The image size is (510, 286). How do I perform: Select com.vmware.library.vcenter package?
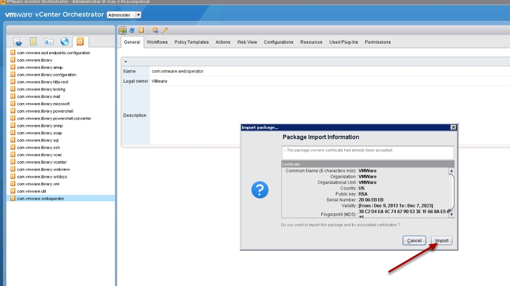41,162
